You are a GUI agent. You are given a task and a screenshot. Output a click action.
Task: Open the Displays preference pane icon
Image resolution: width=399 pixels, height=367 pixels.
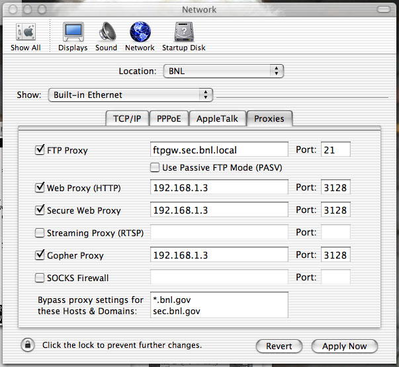[73, 32]
